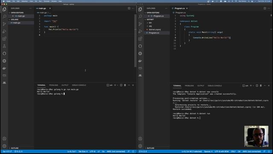Close the main.go tab
The image size is (273, 154).
point(50,9)
